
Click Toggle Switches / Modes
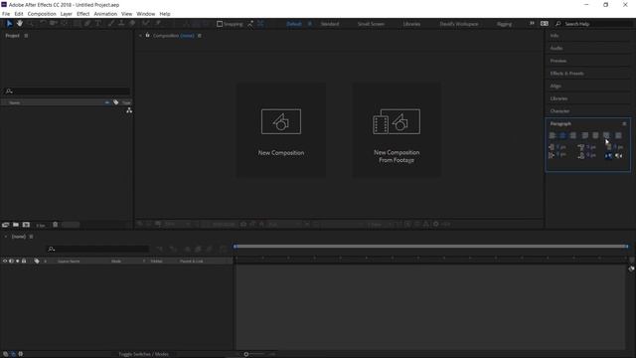[143, 354]
